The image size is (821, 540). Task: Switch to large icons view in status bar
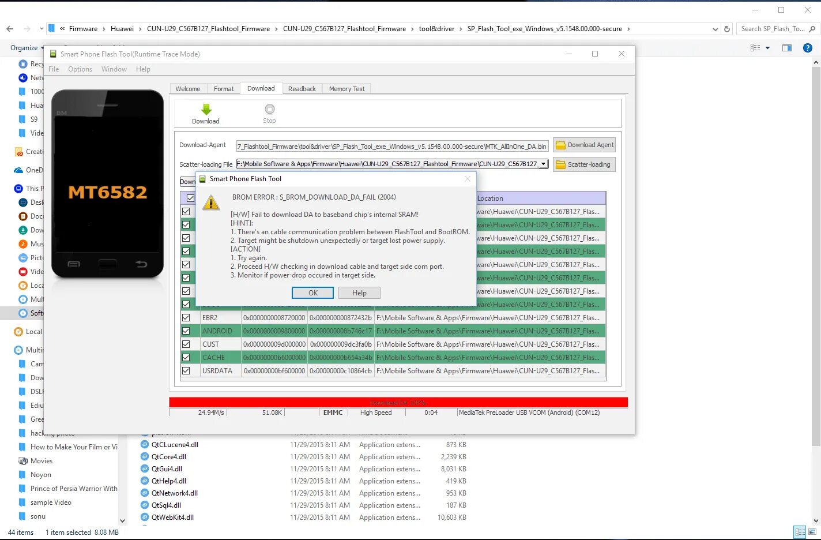(x=812, y=531)
